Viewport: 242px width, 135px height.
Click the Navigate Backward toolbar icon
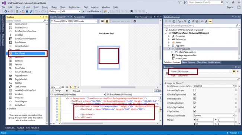pos(6,11)
